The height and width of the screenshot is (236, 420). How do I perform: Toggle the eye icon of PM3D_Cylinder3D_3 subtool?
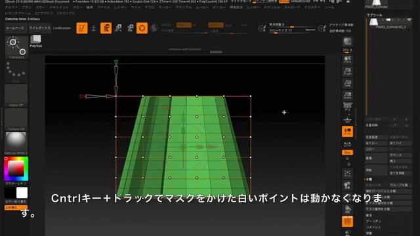(x=409, y=20)
